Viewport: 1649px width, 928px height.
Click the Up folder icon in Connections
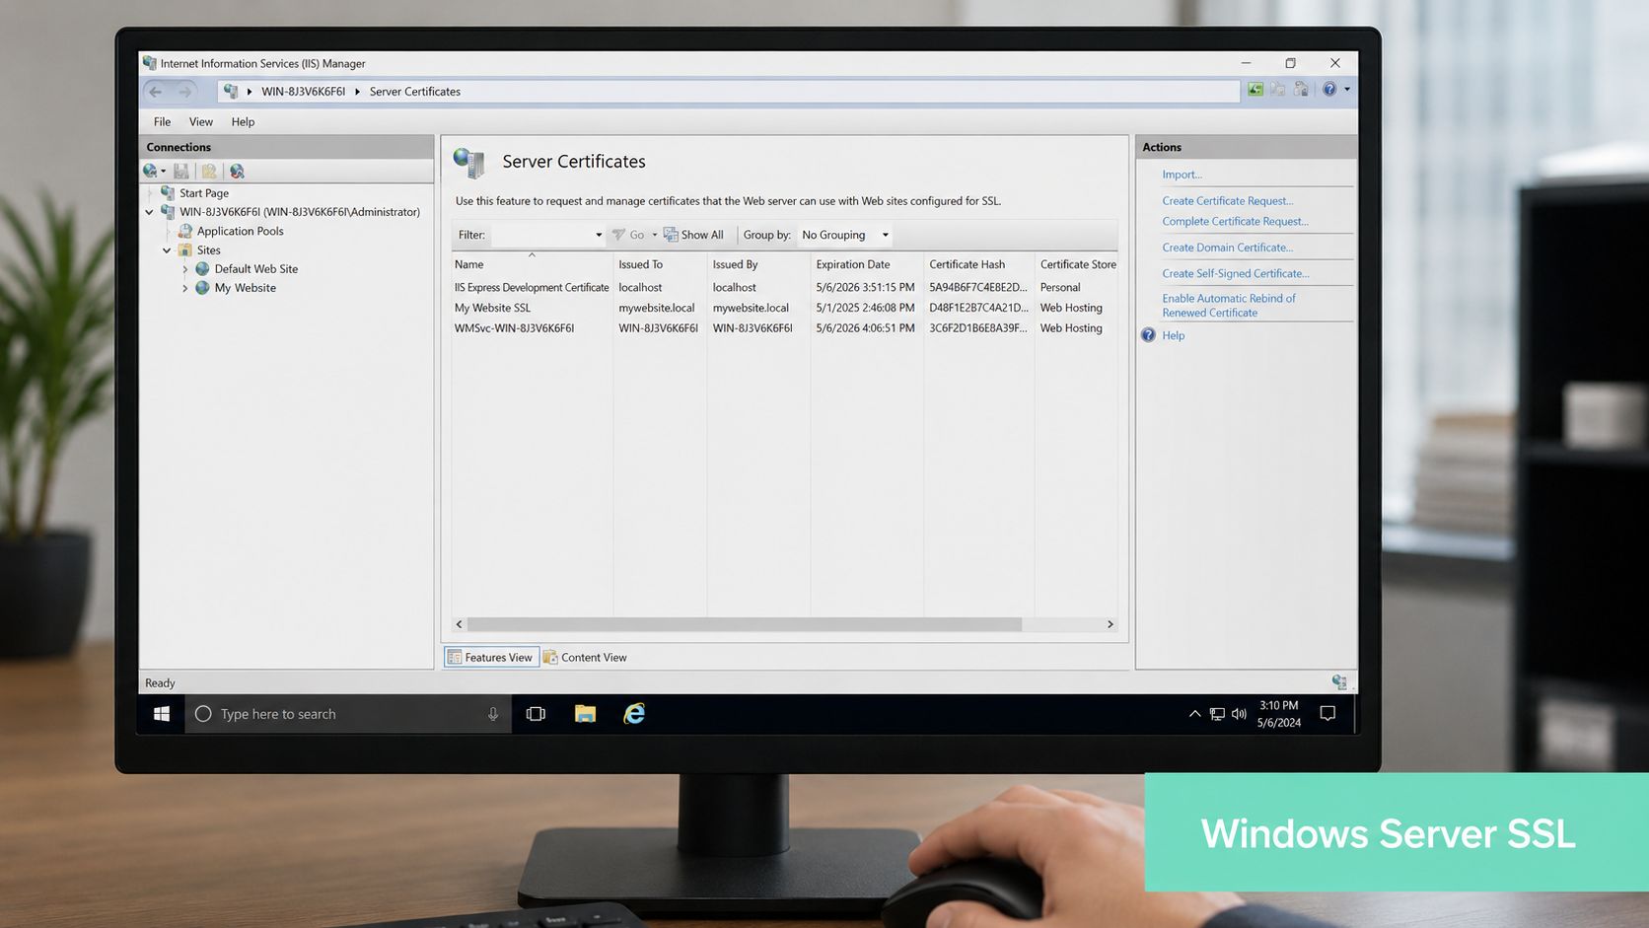point(208,172)
